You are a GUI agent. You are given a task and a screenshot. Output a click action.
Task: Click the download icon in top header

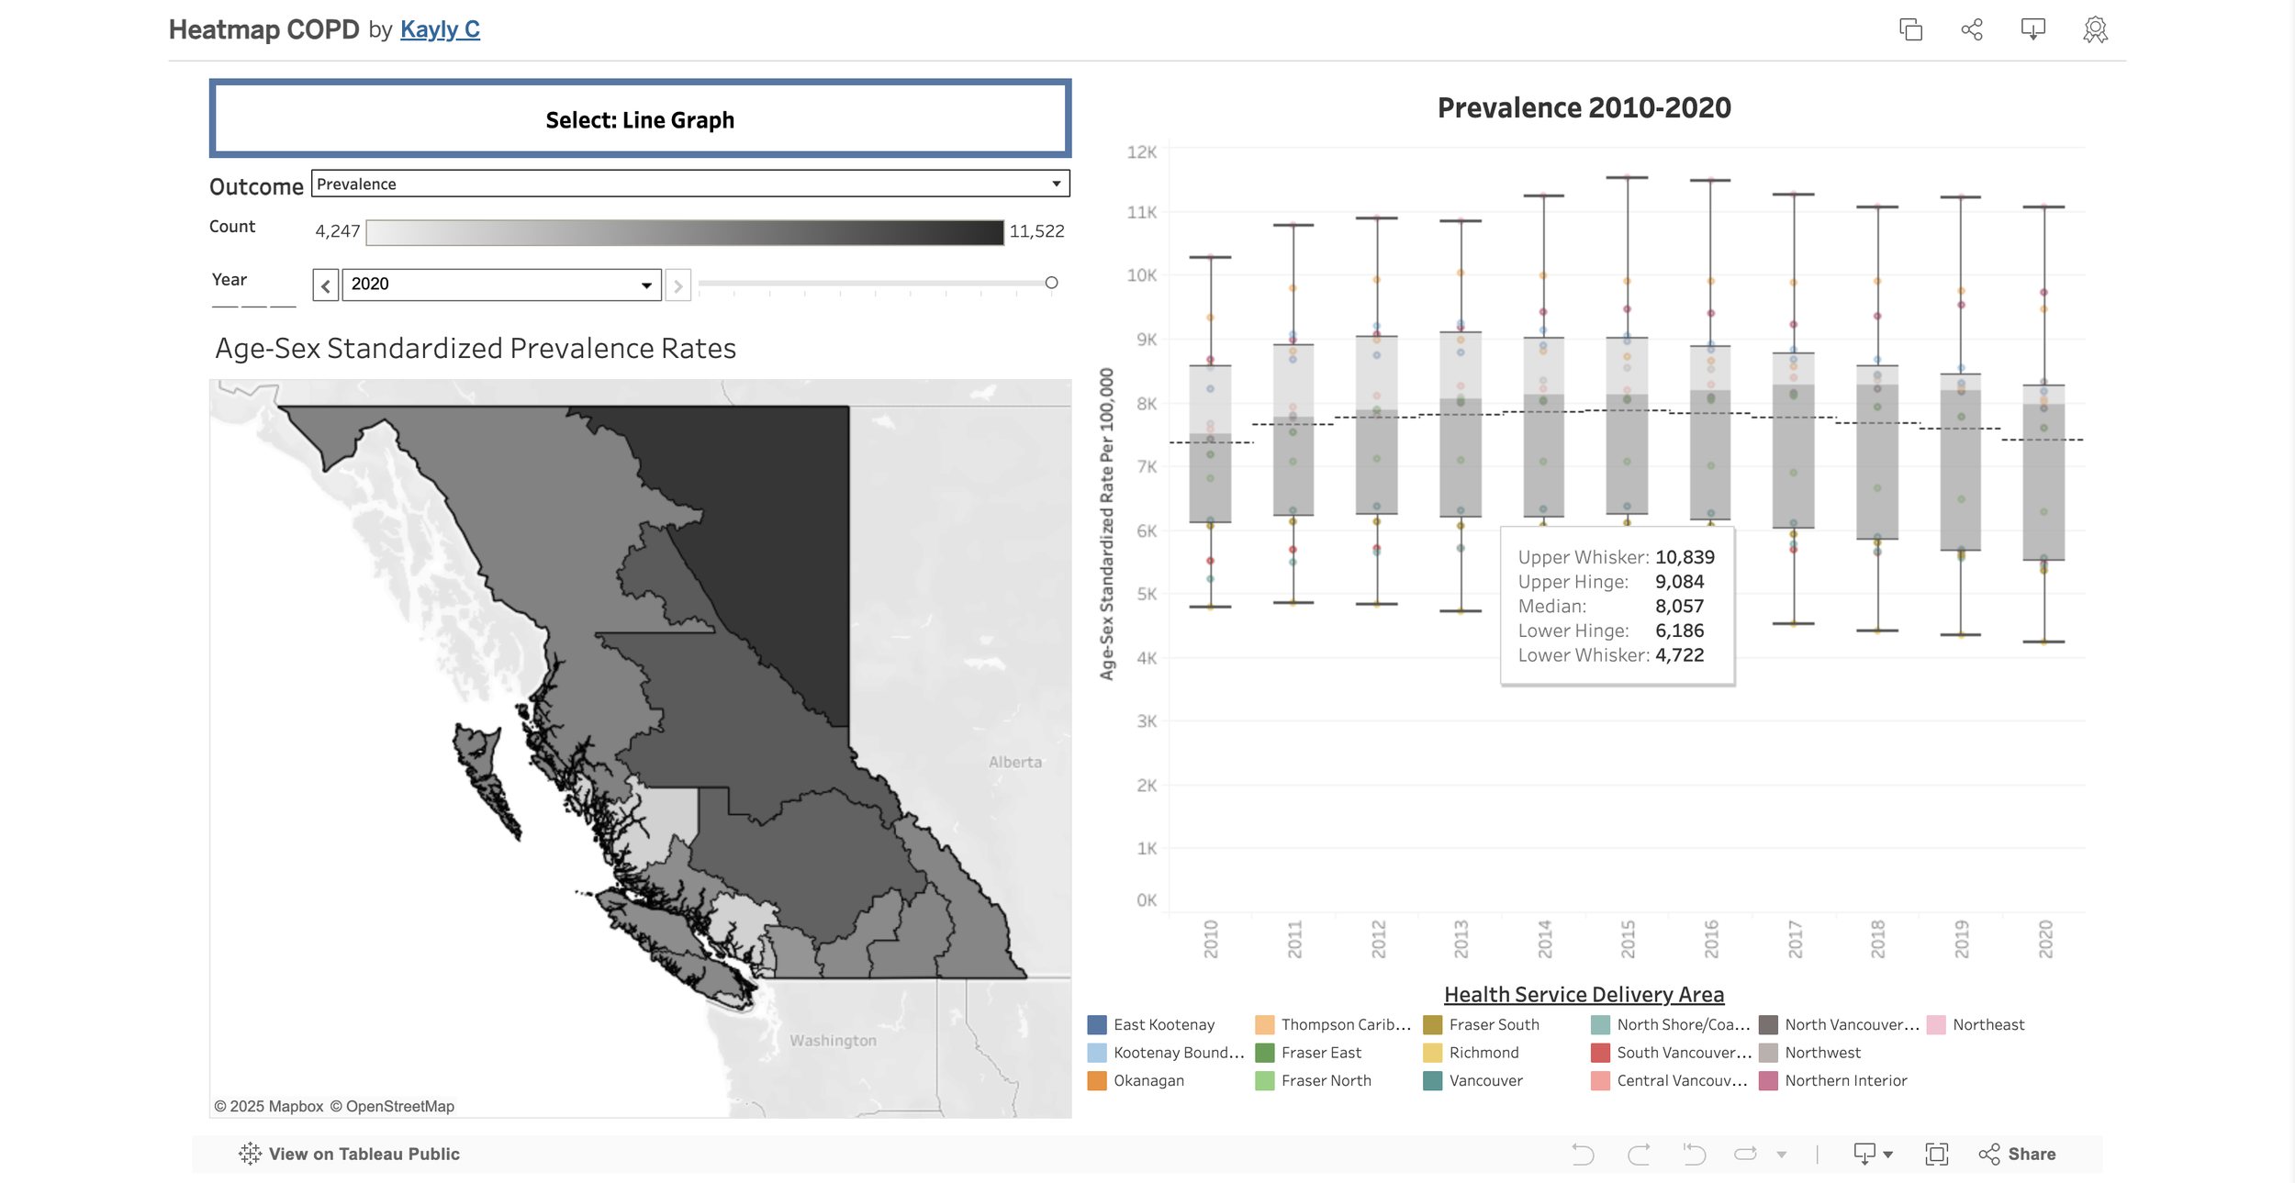coord(2032,29)
